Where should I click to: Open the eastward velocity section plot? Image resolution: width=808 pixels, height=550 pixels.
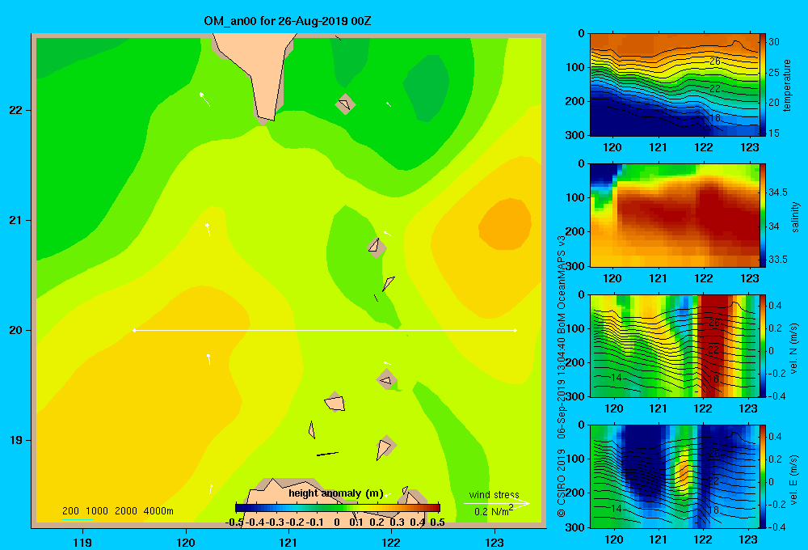point(674,476)
